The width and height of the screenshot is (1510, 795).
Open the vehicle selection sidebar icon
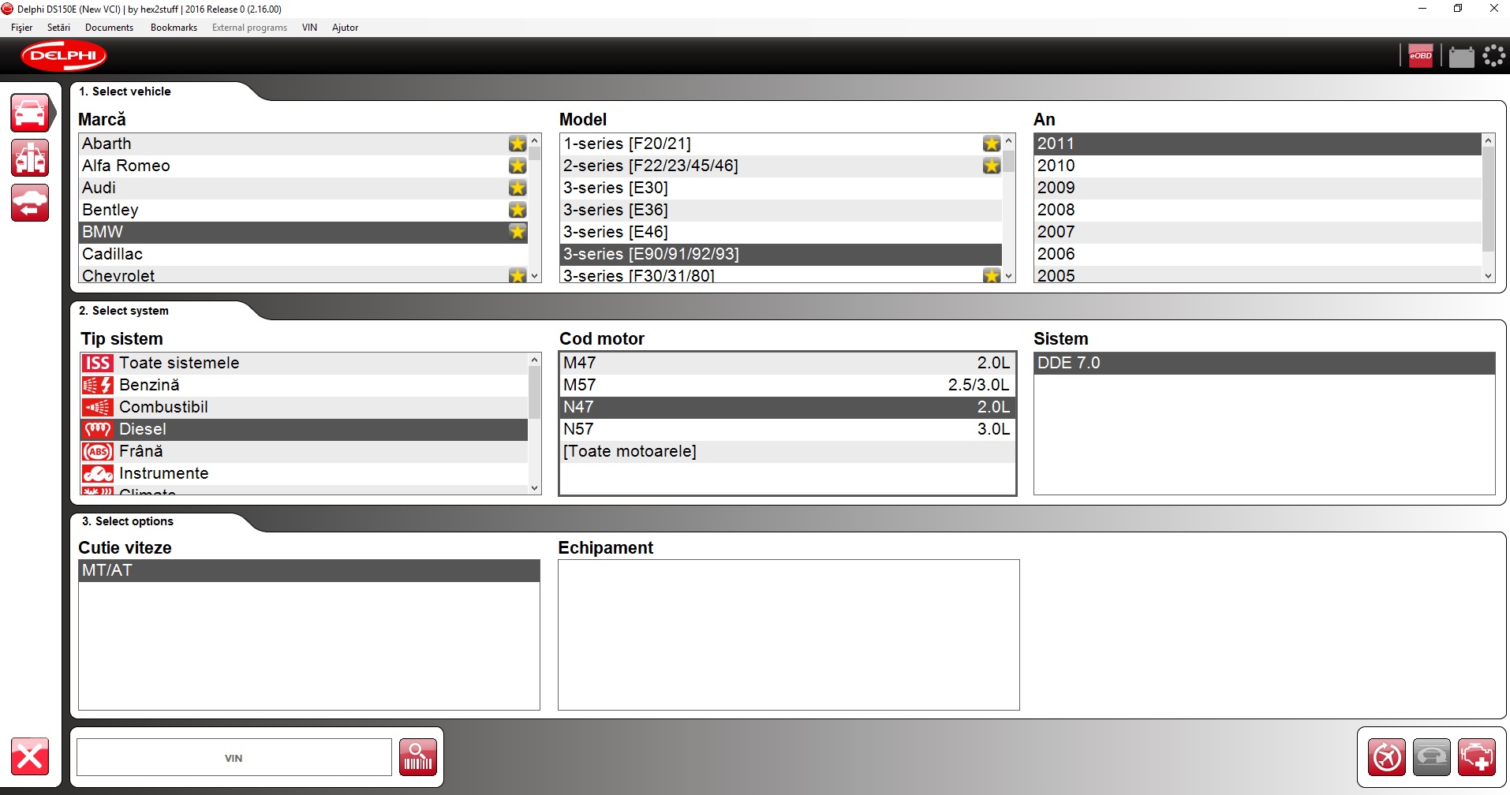tap(30, 113)
